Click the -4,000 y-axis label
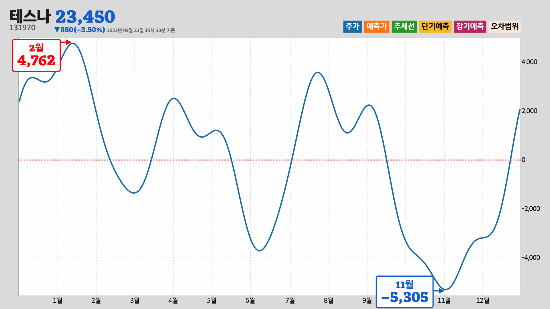 531,258
